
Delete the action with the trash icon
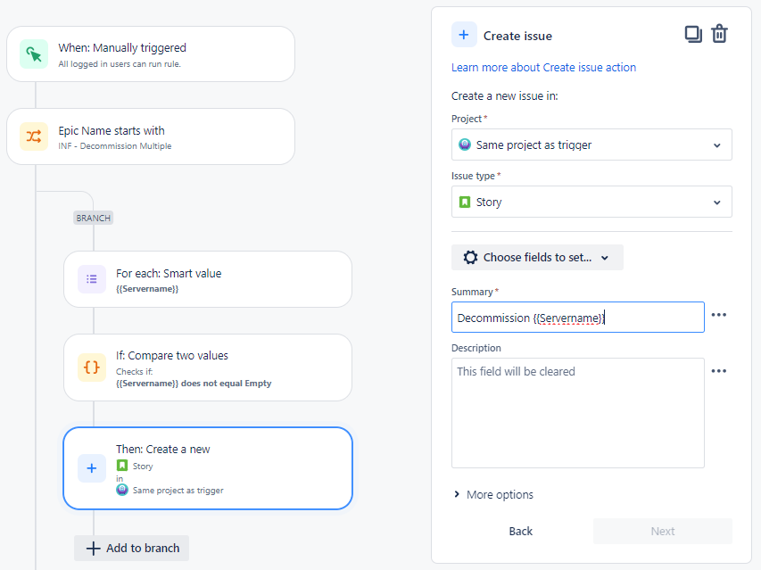tap(720, 34)
